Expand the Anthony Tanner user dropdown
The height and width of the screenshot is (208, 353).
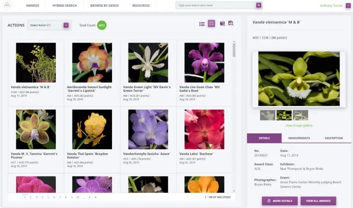(348, 6)
